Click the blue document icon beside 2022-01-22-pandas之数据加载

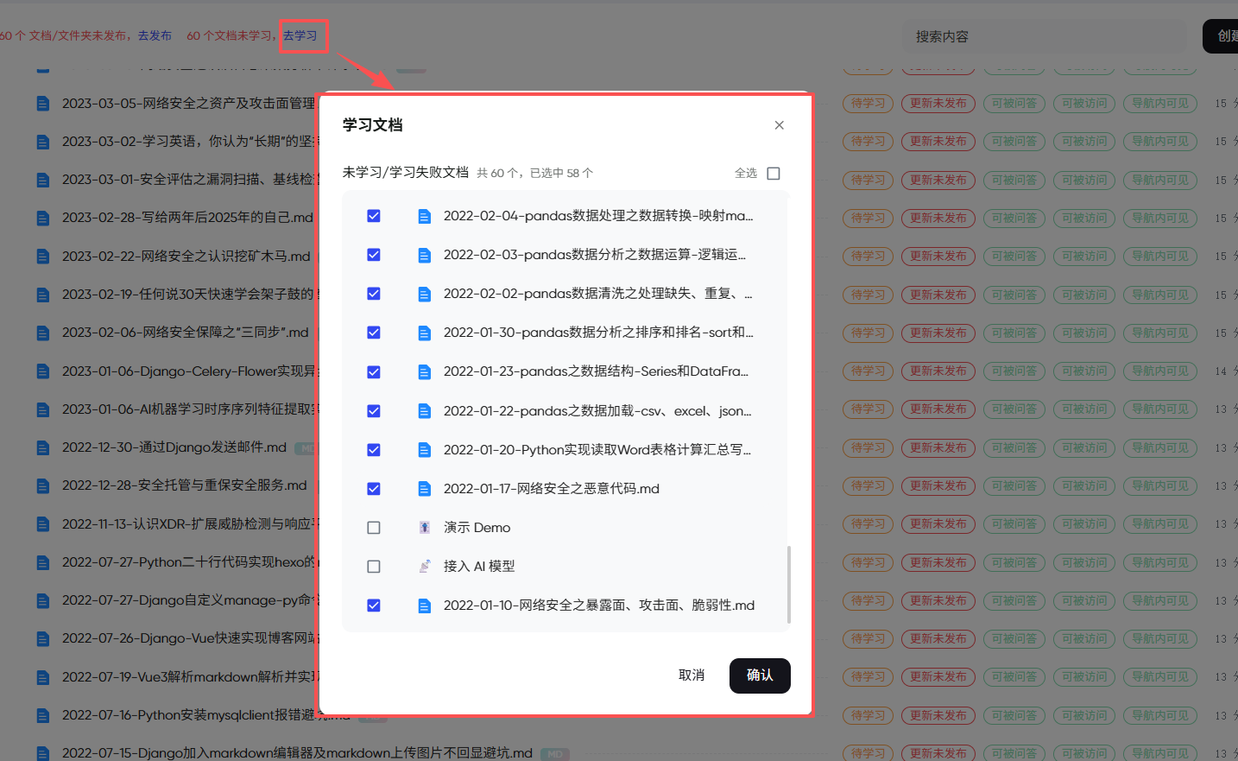point(425,410)
